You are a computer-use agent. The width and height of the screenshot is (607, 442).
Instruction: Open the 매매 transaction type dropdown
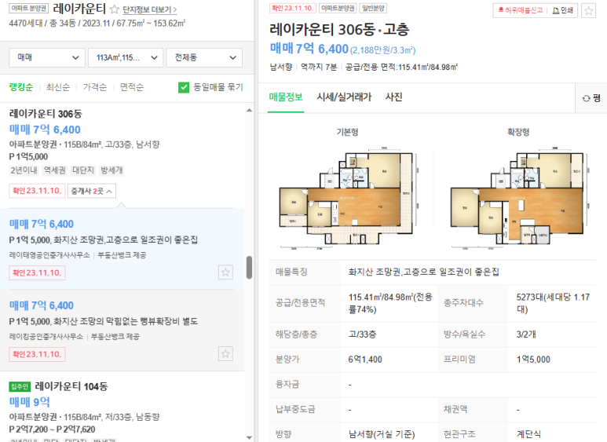tap(47, 57)
